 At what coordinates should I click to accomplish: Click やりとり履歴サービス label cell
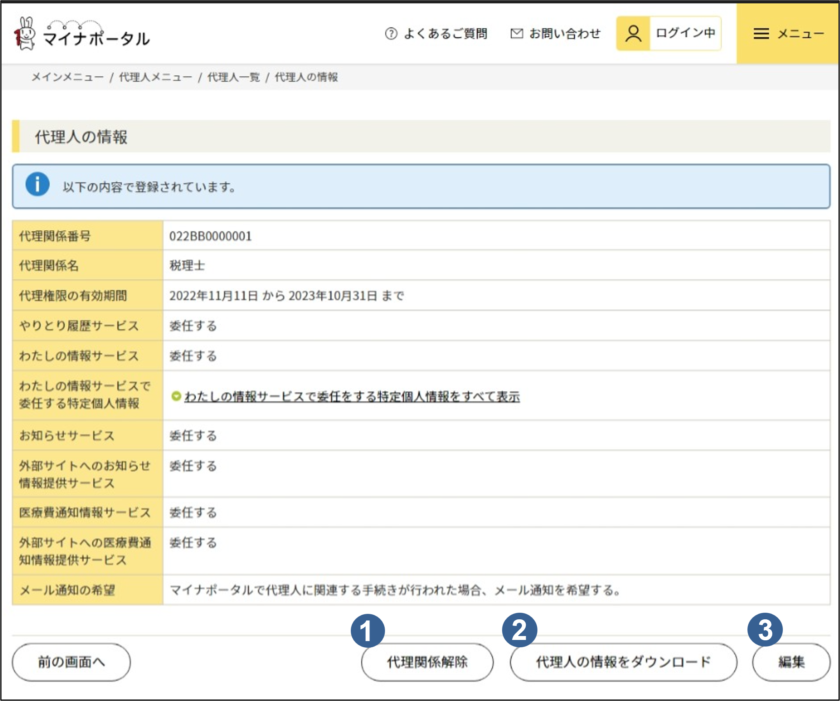(87, 326)
